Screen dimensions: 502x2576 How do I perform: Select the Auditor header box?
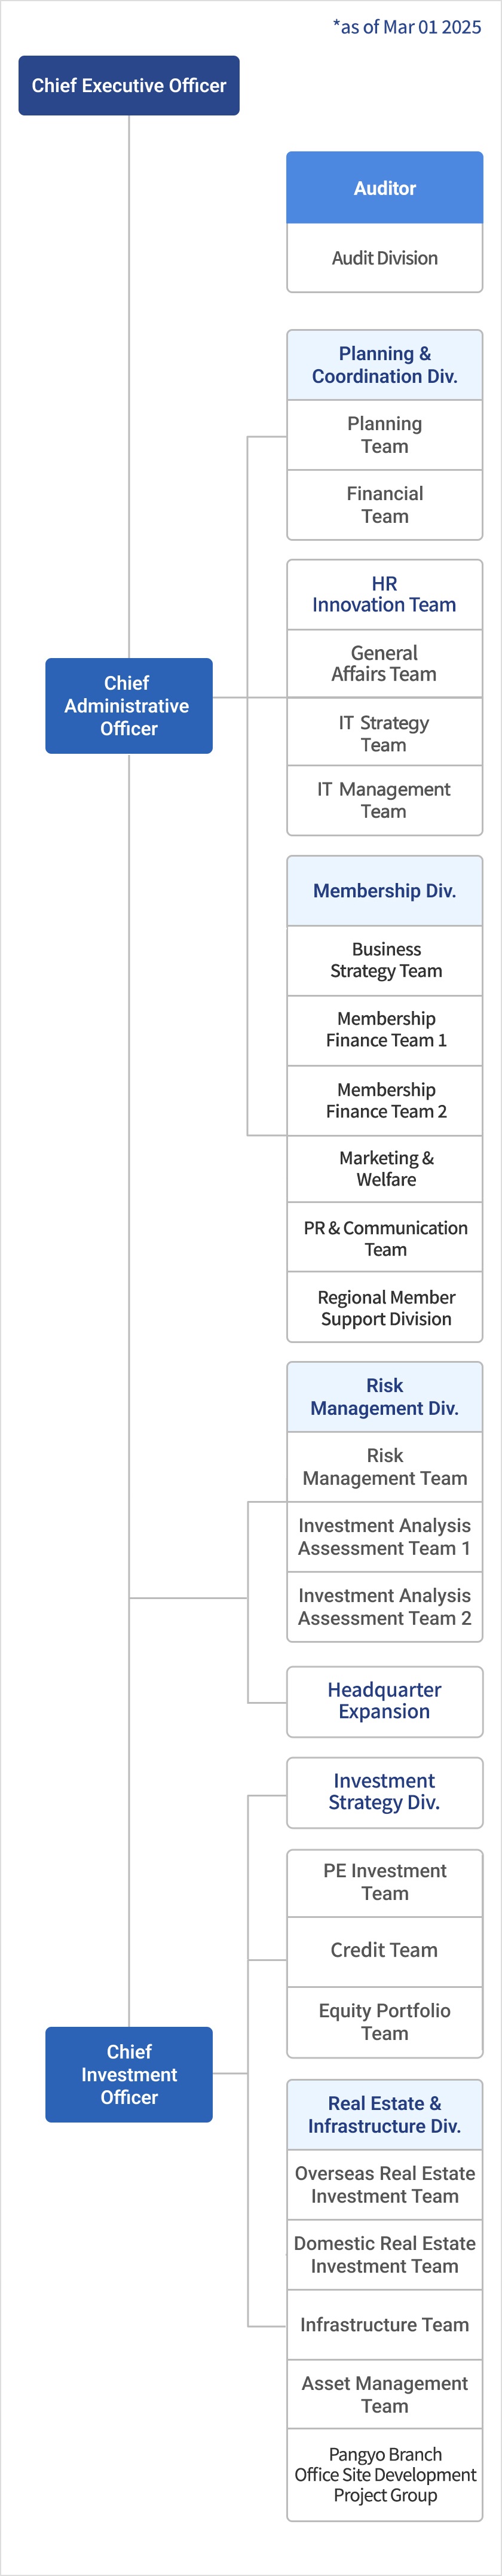tap(384, 187)
